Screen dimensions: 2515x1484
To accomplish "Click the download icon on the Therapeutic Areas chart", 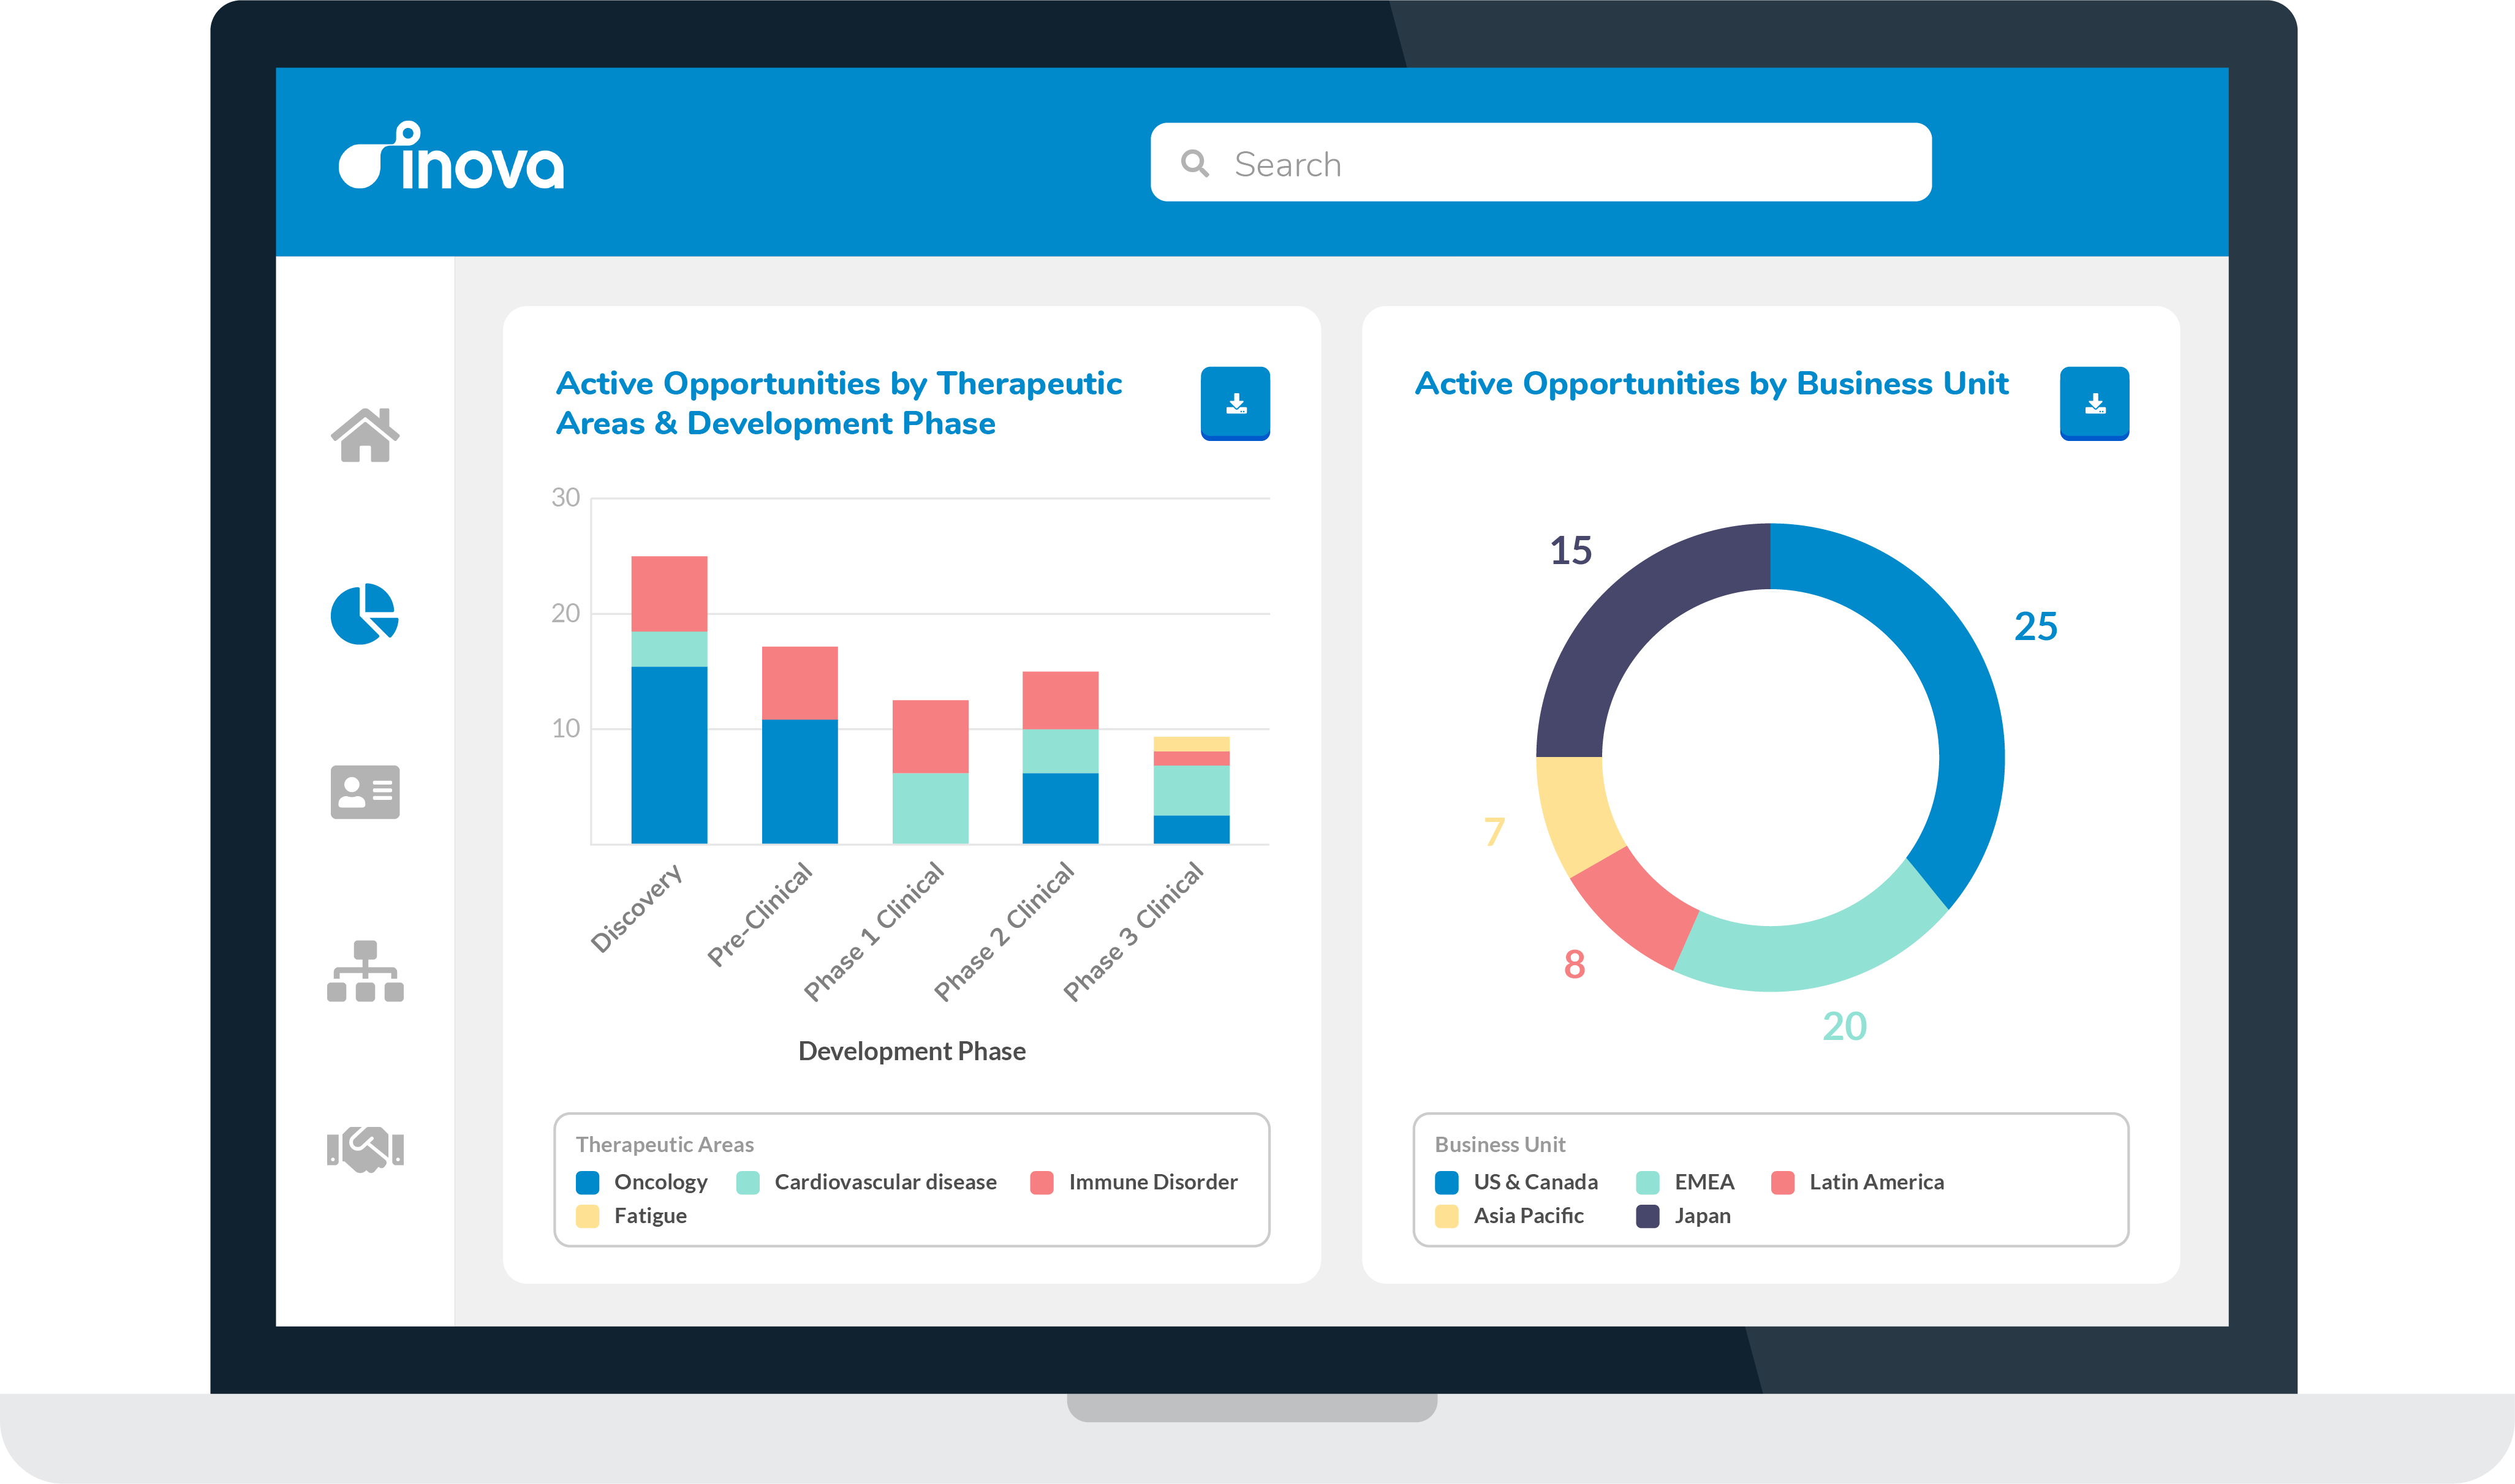I will pyautogui.click(x=1235, y=404).
